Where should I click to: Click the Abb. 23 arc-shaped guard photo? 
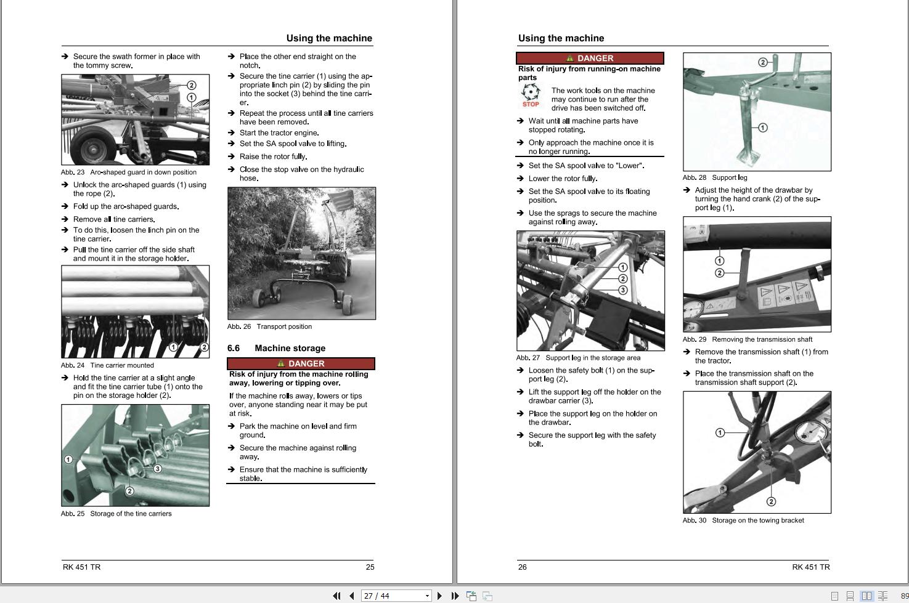(135, 119)
